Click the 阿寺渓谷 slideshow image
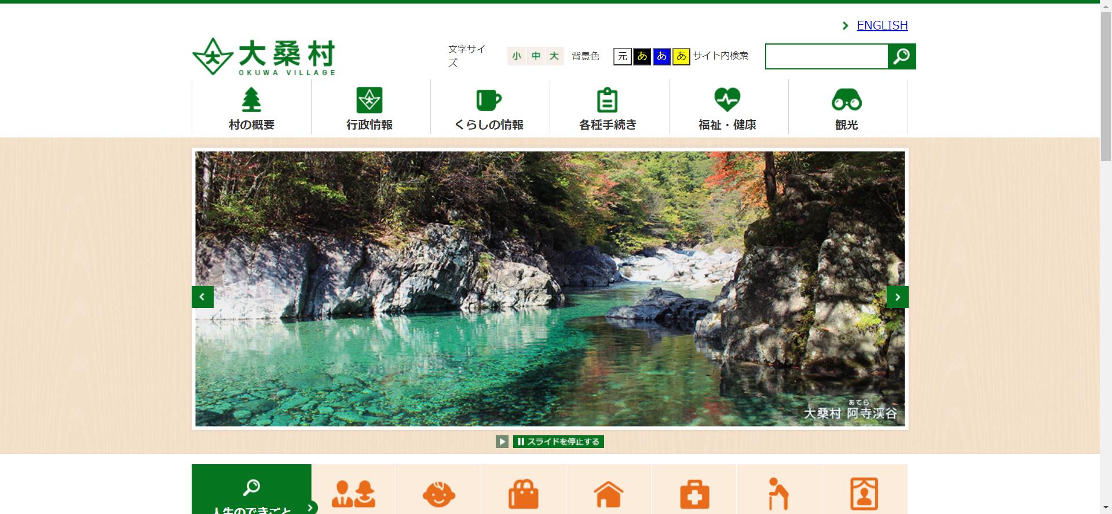Screen dimensions: 1112x514 click(x=550, y=289)
